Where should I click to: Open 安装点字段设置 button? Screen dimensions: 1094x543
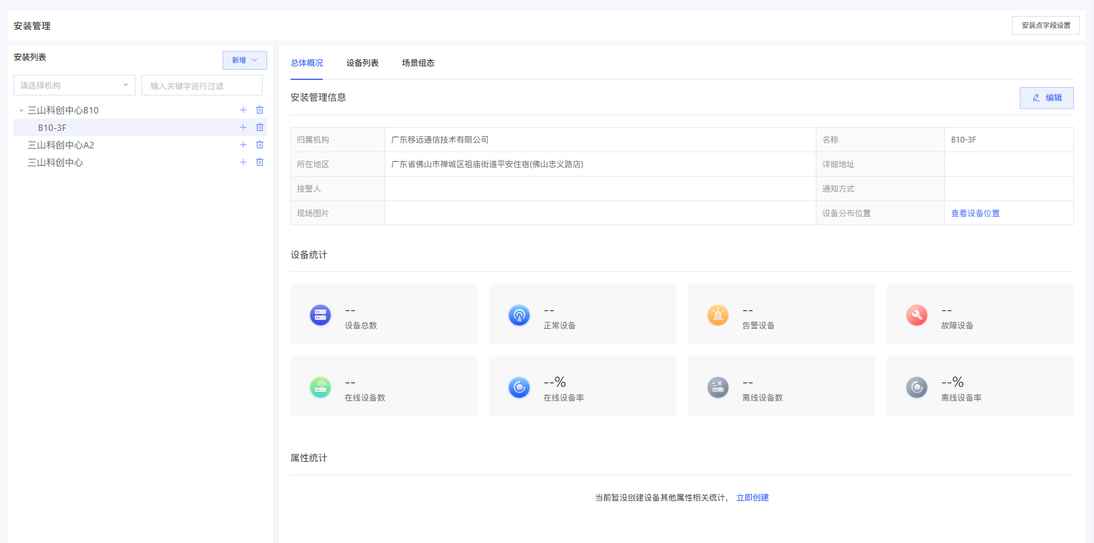pos(1045,26)
